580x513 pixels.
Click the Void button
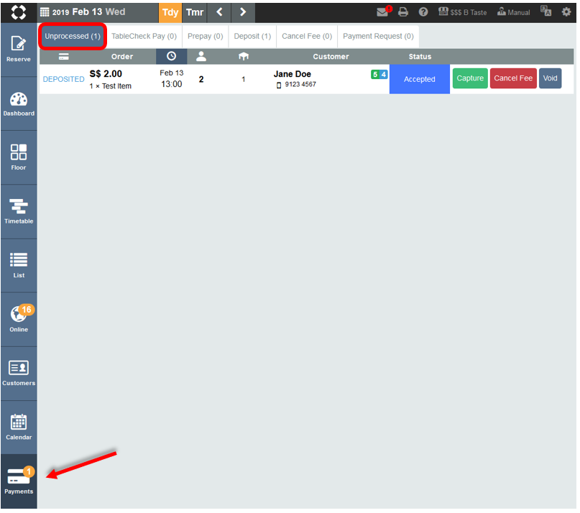(x=550, y=78)
